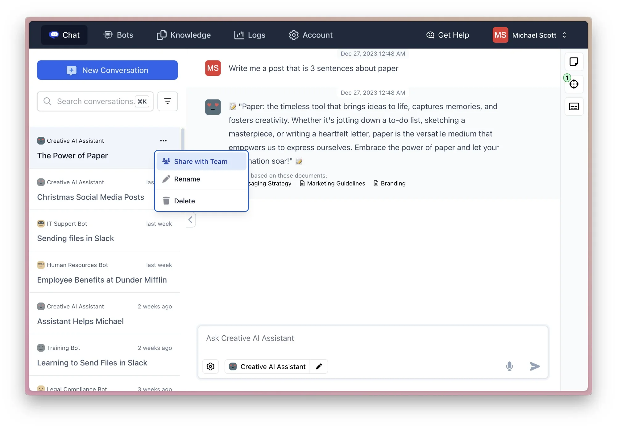Choose Delete in the context menu
The width and height of the screenshot is (617, 428).
(x=201, y=201)
